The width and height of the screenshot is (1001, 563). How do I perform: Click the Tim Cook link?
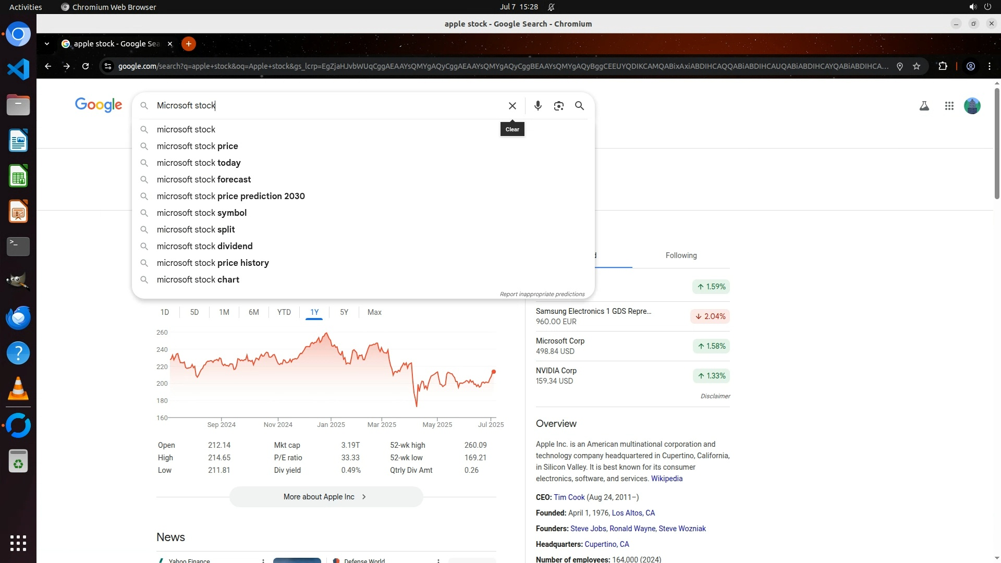click(569, 497)
